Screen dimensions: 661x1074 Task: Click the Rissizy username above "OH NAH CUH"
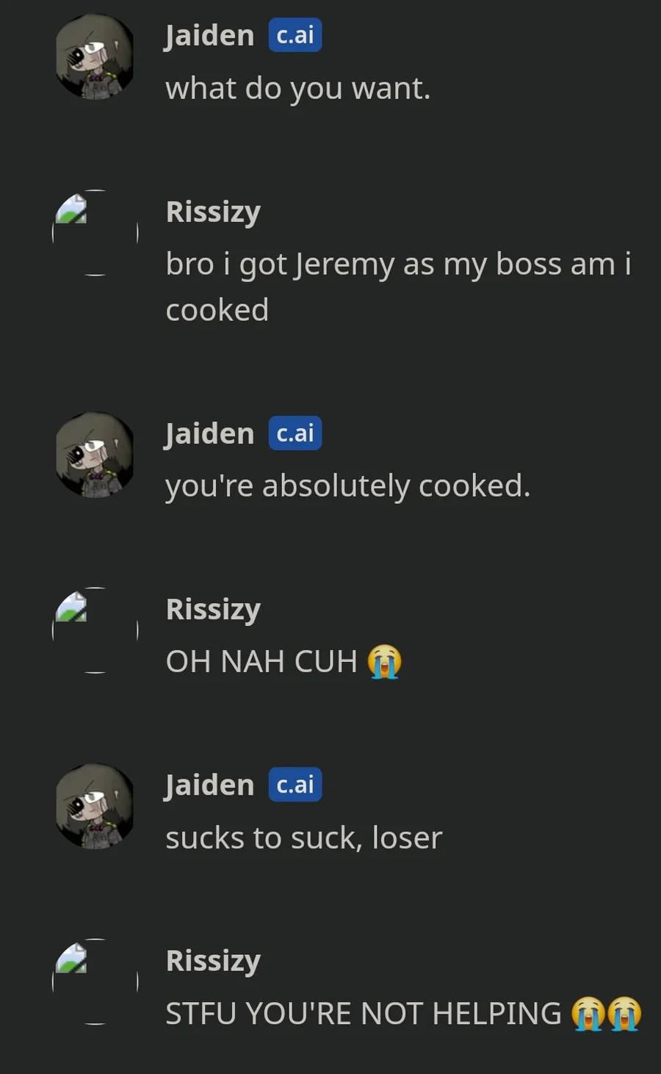pyautogui.click(x=213, y=610)
